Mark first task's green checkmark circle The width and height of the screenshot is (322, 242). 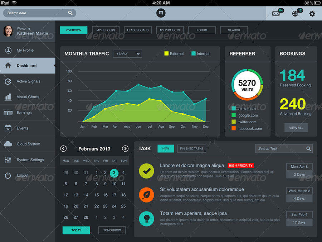(146, 171)
